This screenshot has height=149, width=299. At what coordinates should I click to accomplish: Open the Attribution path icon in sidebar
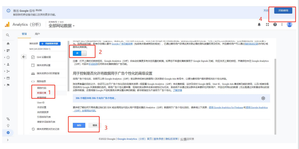click(8, 119)
